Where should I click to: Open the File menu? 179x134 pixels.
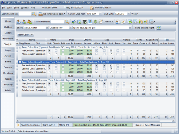point(4,8)
